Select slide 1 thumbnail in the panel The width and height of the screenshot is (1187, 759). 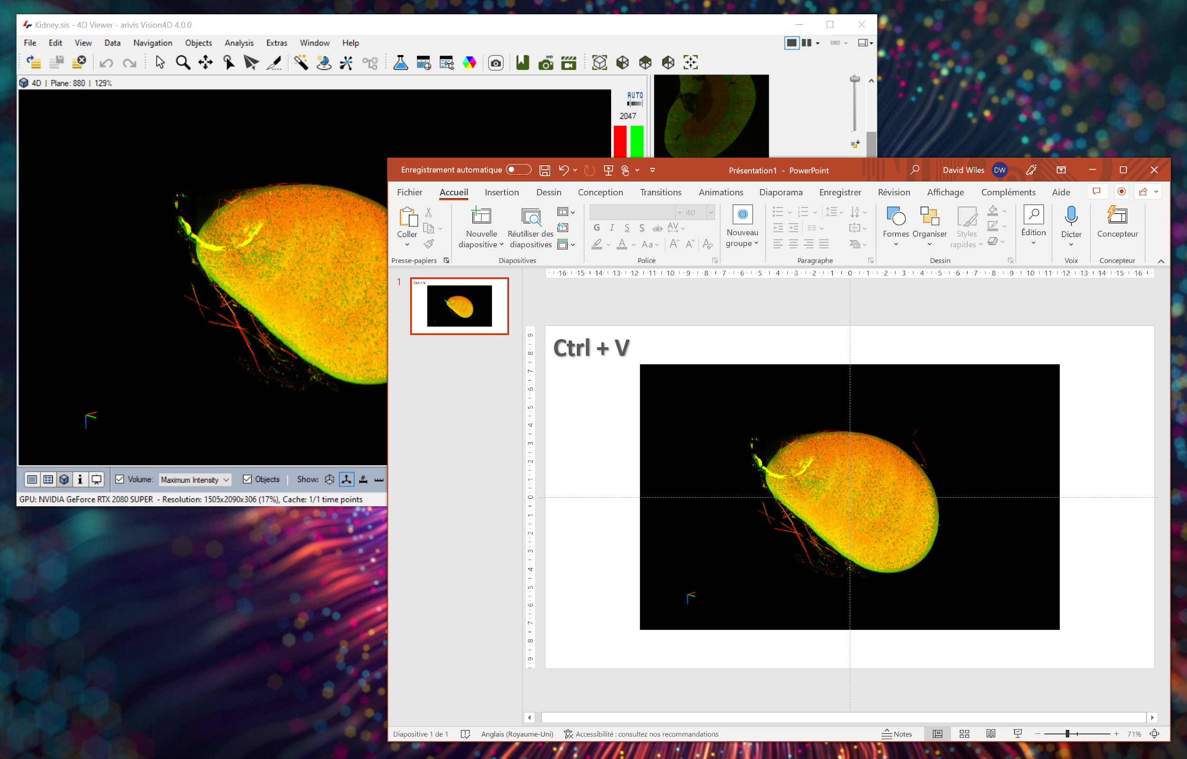tap(459, 306)
